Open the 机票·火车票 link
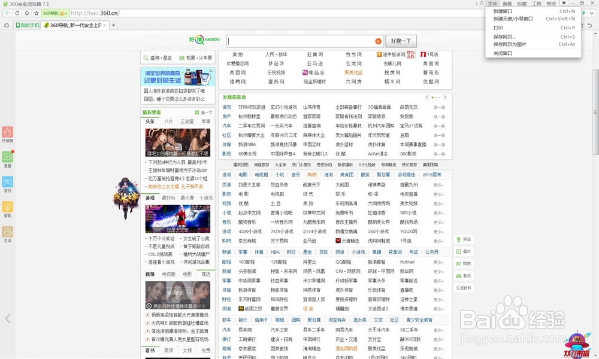 point(196,58)
